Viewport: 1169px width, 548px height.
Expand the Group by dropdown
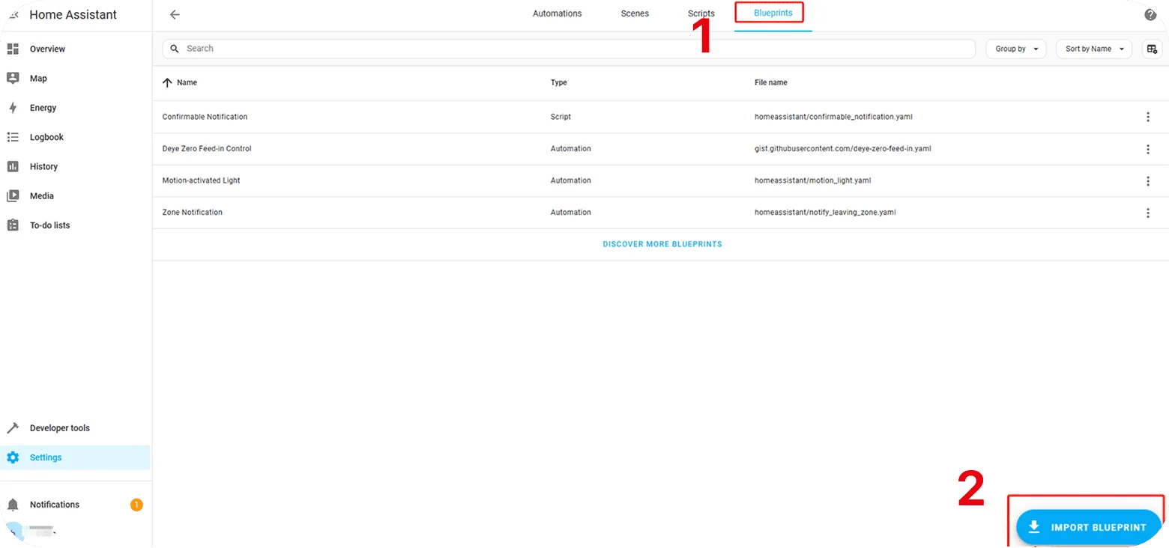[x=1015, y=49]
